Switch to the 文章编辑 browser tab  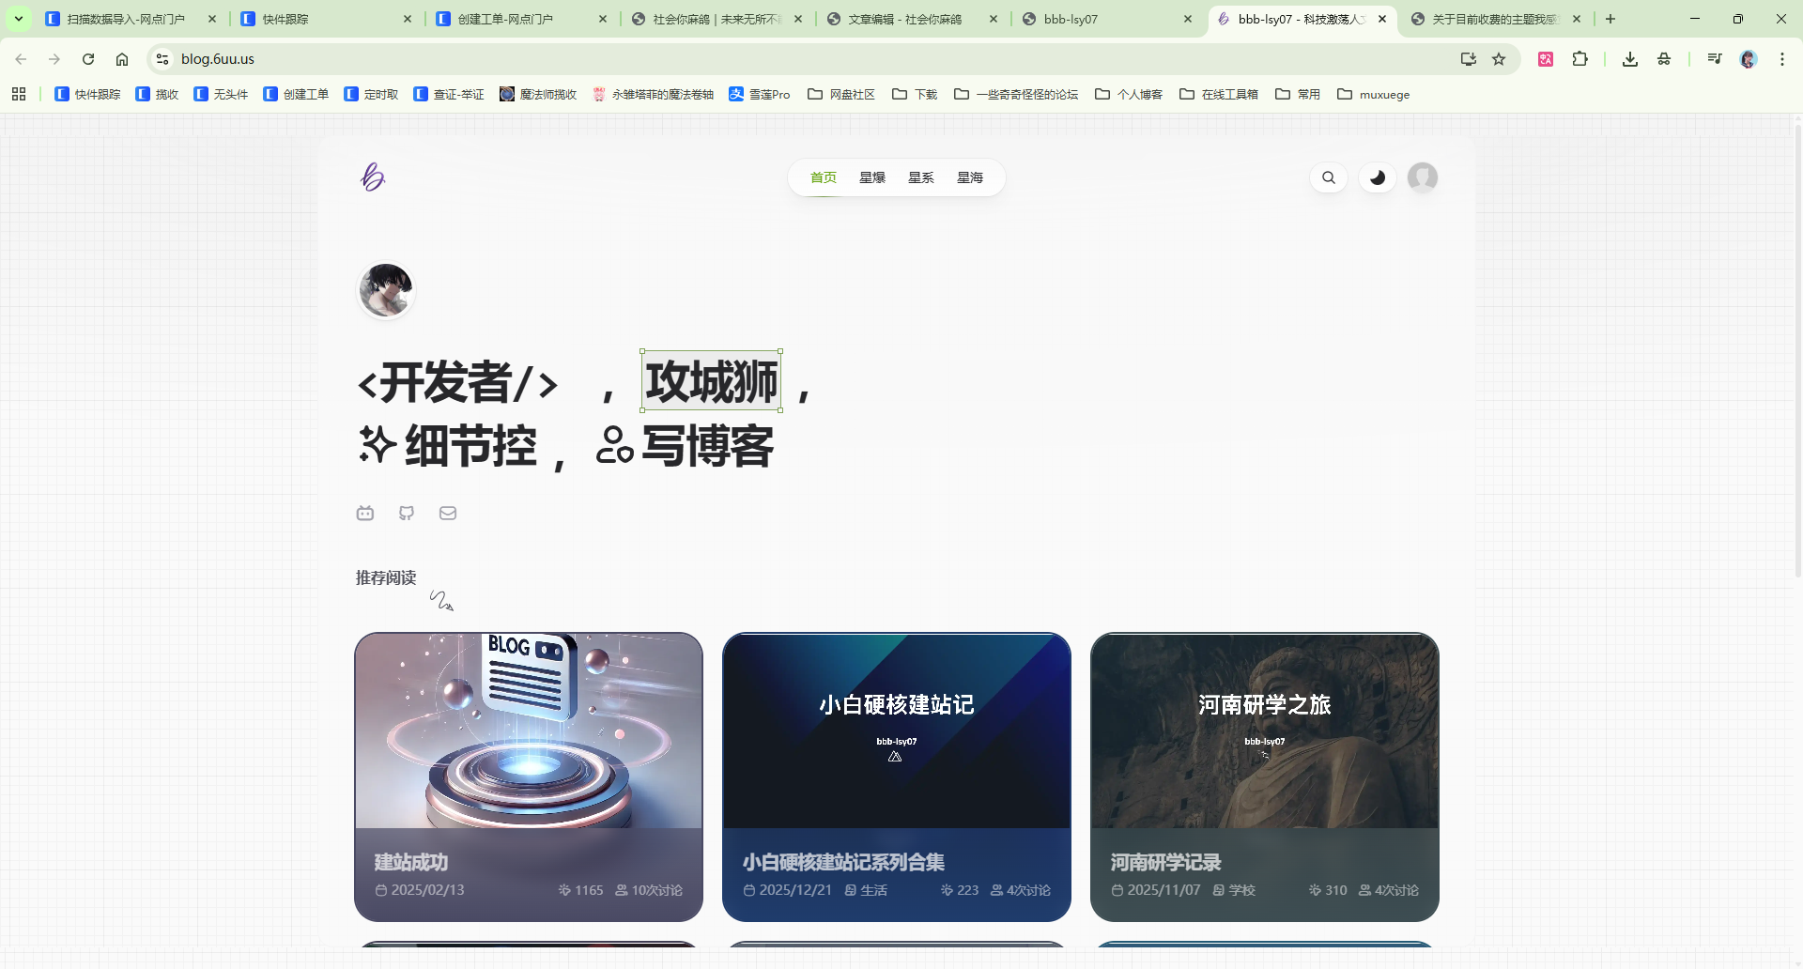[904, 19]
